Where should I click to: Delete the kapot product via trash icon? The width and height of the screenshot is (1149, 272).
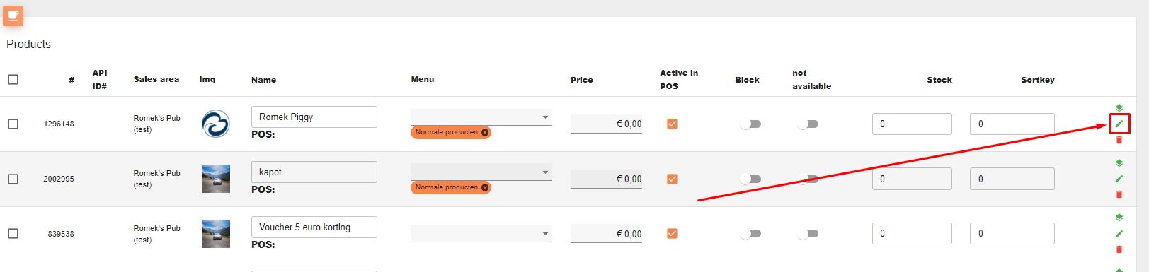click(1119, 194)
